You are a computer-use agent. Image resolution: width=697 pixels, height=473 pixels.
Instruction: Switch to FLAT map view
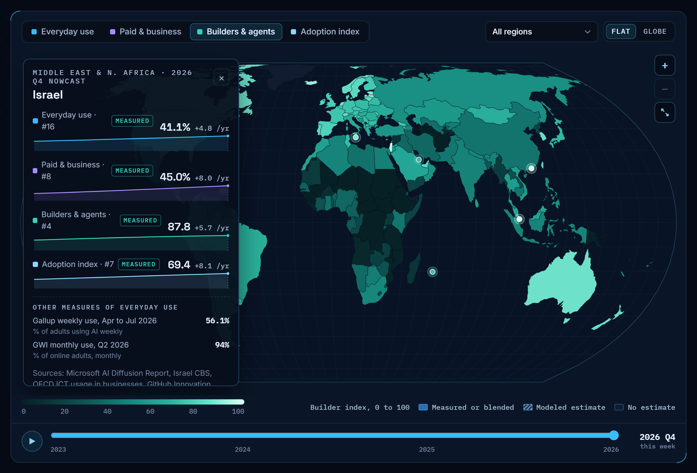click(621, 32)
